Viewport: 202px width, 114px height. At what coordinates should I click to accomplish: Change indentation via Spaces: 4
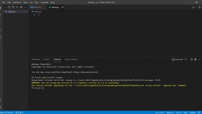[170, 113]
